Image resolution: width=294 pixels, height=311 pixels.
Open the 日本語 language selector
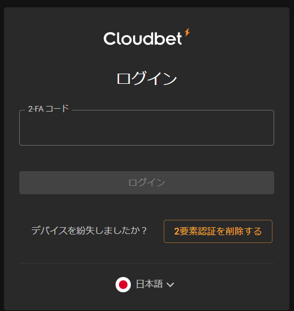(x=145, y=284)
